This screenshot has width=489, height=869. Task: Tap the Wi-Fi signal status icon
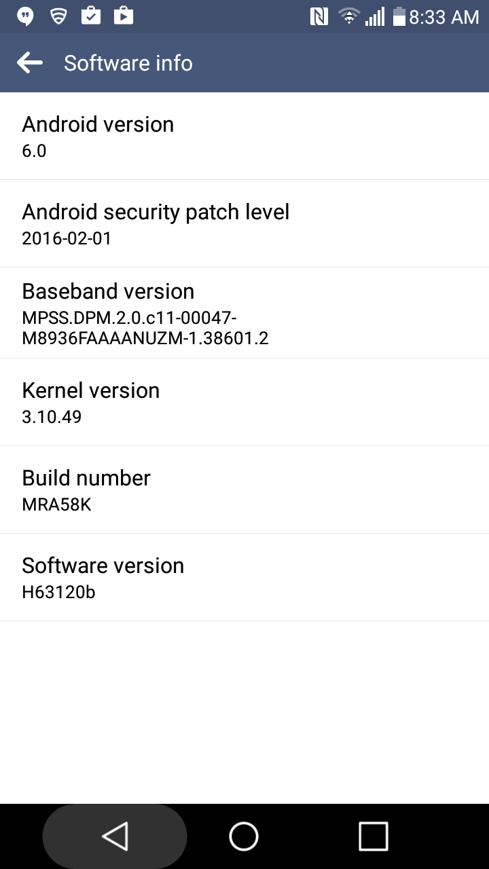(x=349, y=16)
